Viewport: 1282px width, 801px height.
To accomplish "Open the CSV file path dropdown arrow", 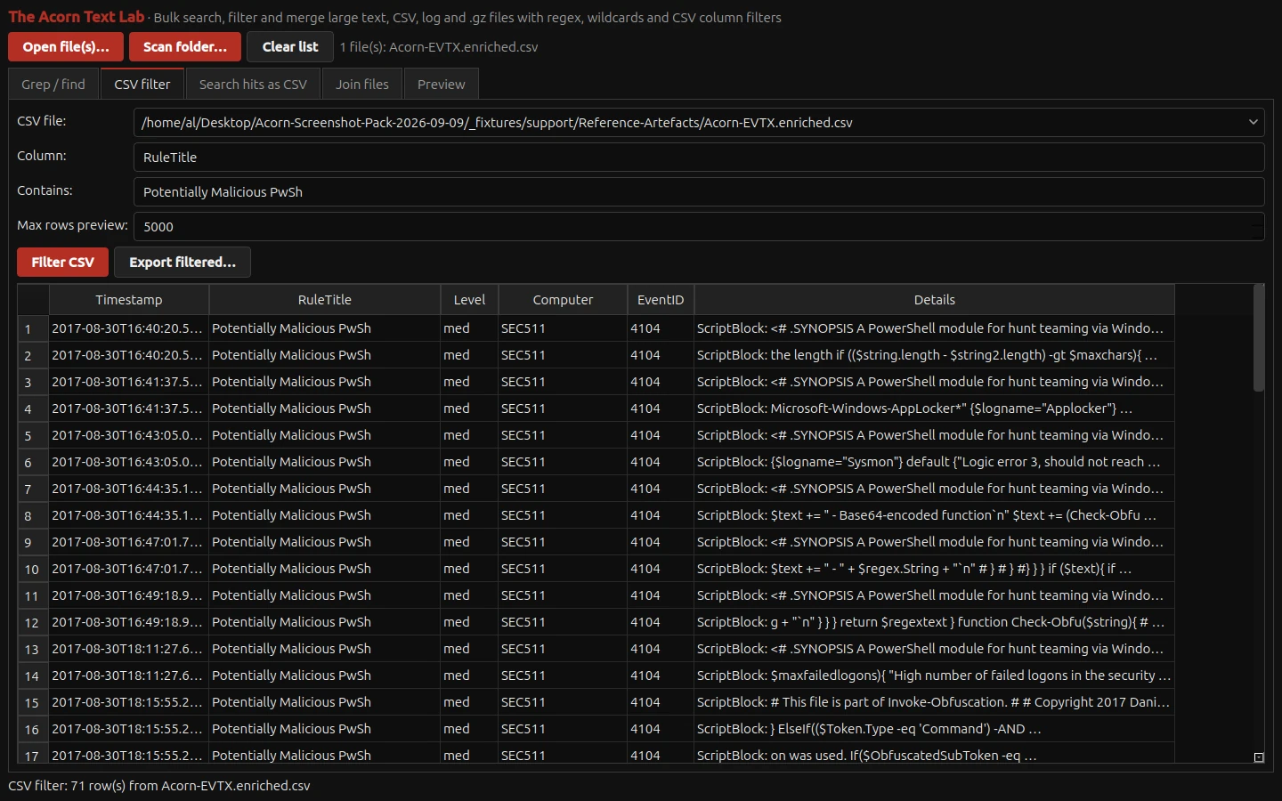I will click(1253, 123).
